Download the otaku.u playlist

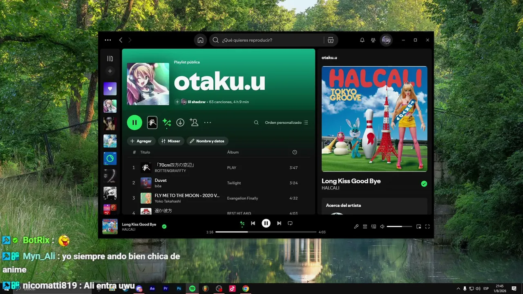point(180,122)
